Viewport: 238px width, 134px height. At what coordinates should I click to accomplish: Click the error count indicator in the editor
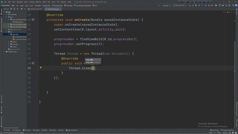[x=225, y=12]
